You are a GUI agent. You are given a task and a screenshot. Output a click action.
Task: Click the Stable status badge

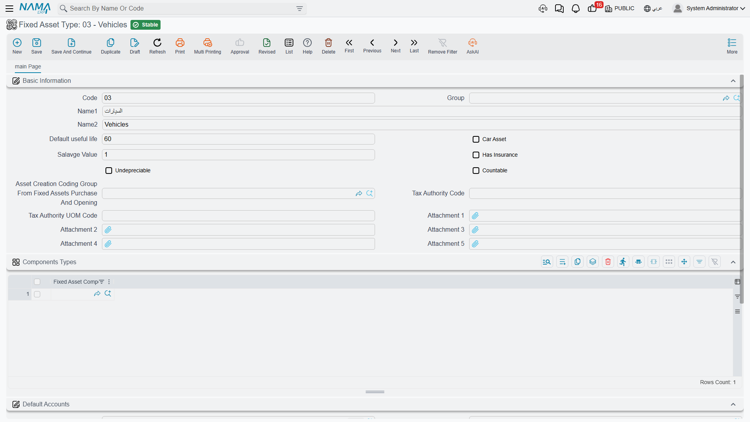tap(146, 25)
